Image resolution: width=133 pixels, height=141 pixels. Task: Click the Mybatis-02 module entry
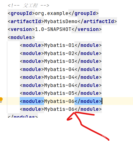click(x=61, y=53)
